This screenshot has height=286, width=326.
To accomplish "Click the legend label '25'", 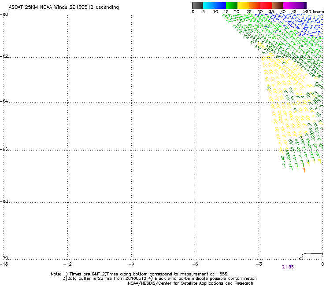I will point(249,12).
